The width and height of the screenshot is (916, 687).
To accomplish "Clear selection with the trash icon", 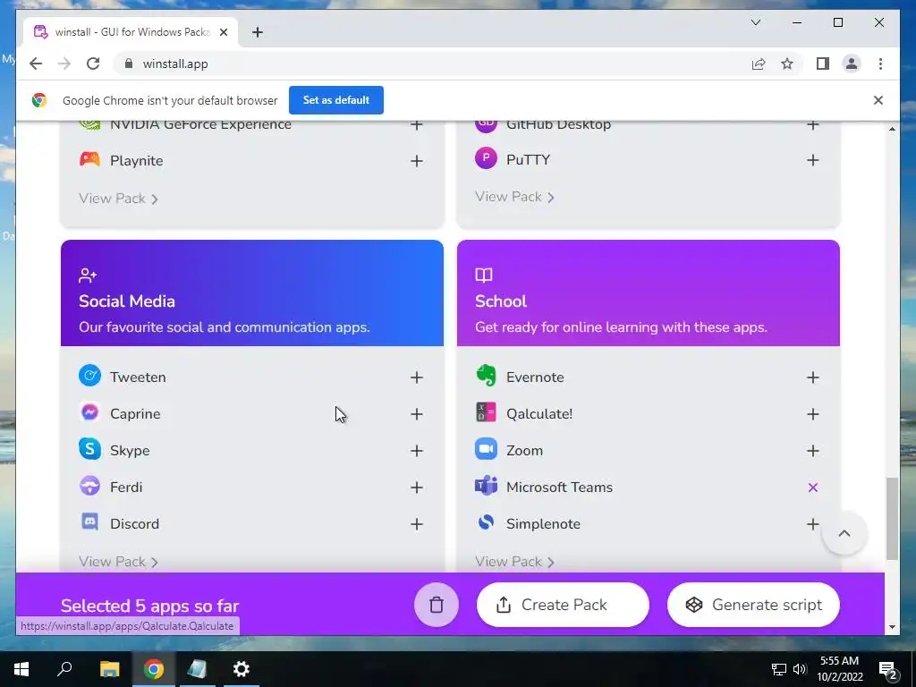I will click(x=437, y=605).
